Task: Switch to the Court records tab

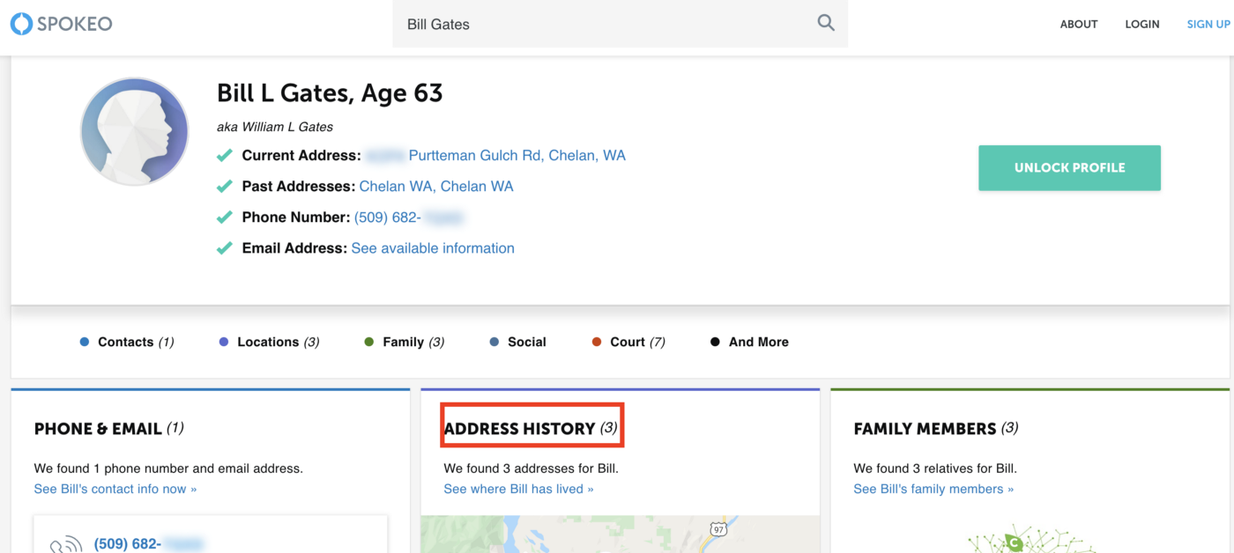Action: (x=628, y=342)
